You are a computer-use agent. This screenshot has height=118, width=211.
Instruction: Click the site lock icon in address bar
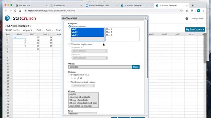(x=26, y=11)
